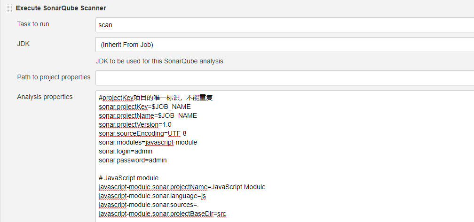Open the JDK Inherit From Job dropdown
The width and height of the screenshot is (474, 222).
pos(285,45)
